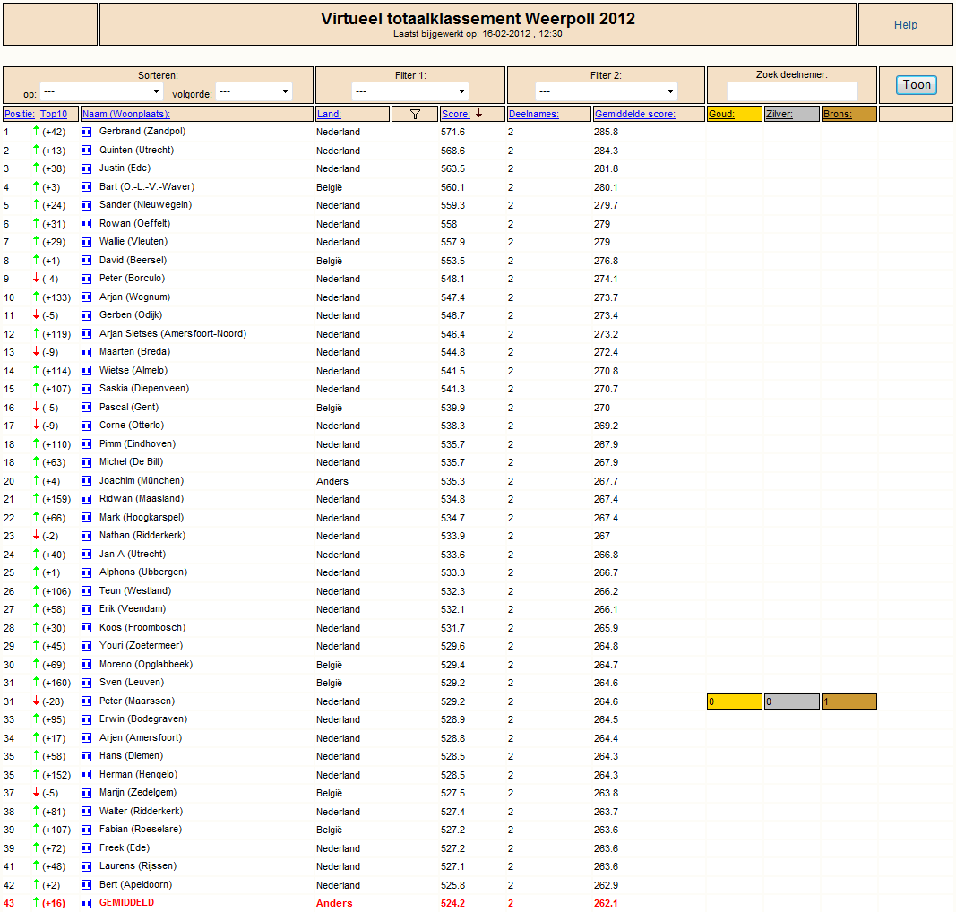The width and height of the screenshot is (956, 912).
Task: Click the blue icon beside Saskia (Diepenveen)
Action: [87, 389]
